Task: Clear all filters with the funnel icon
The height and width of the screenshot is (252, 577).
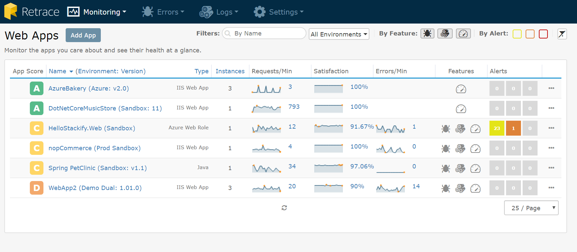Action: point(562,34)
